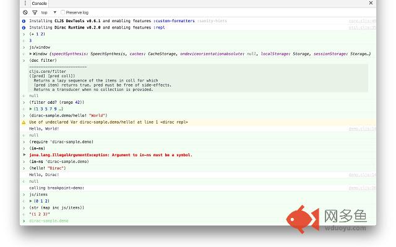Select the (filter odd? (range 42)) command
The image size is (396, 247).
56,102
